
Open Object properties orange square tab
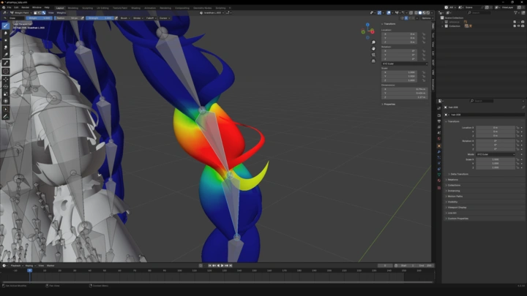(439, 146)
